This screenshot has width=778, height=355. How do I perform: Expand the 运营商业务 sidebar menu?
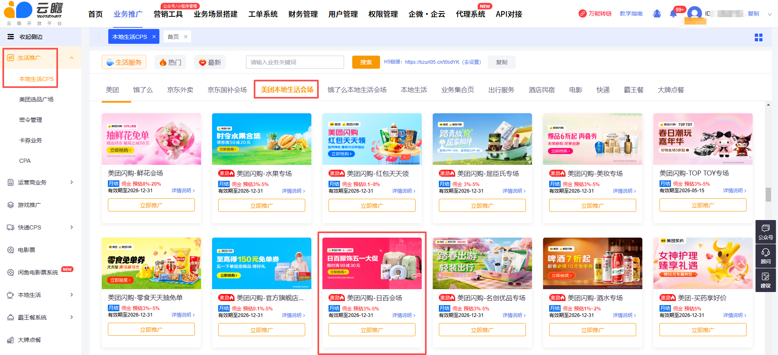[x=72, y=182]
